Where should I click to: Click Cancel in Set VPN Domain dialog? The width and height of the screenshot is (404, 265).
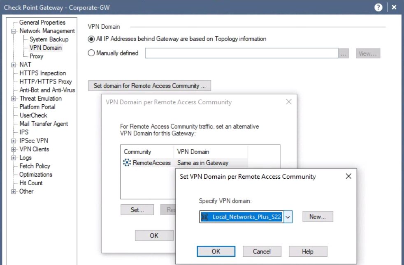262,251
